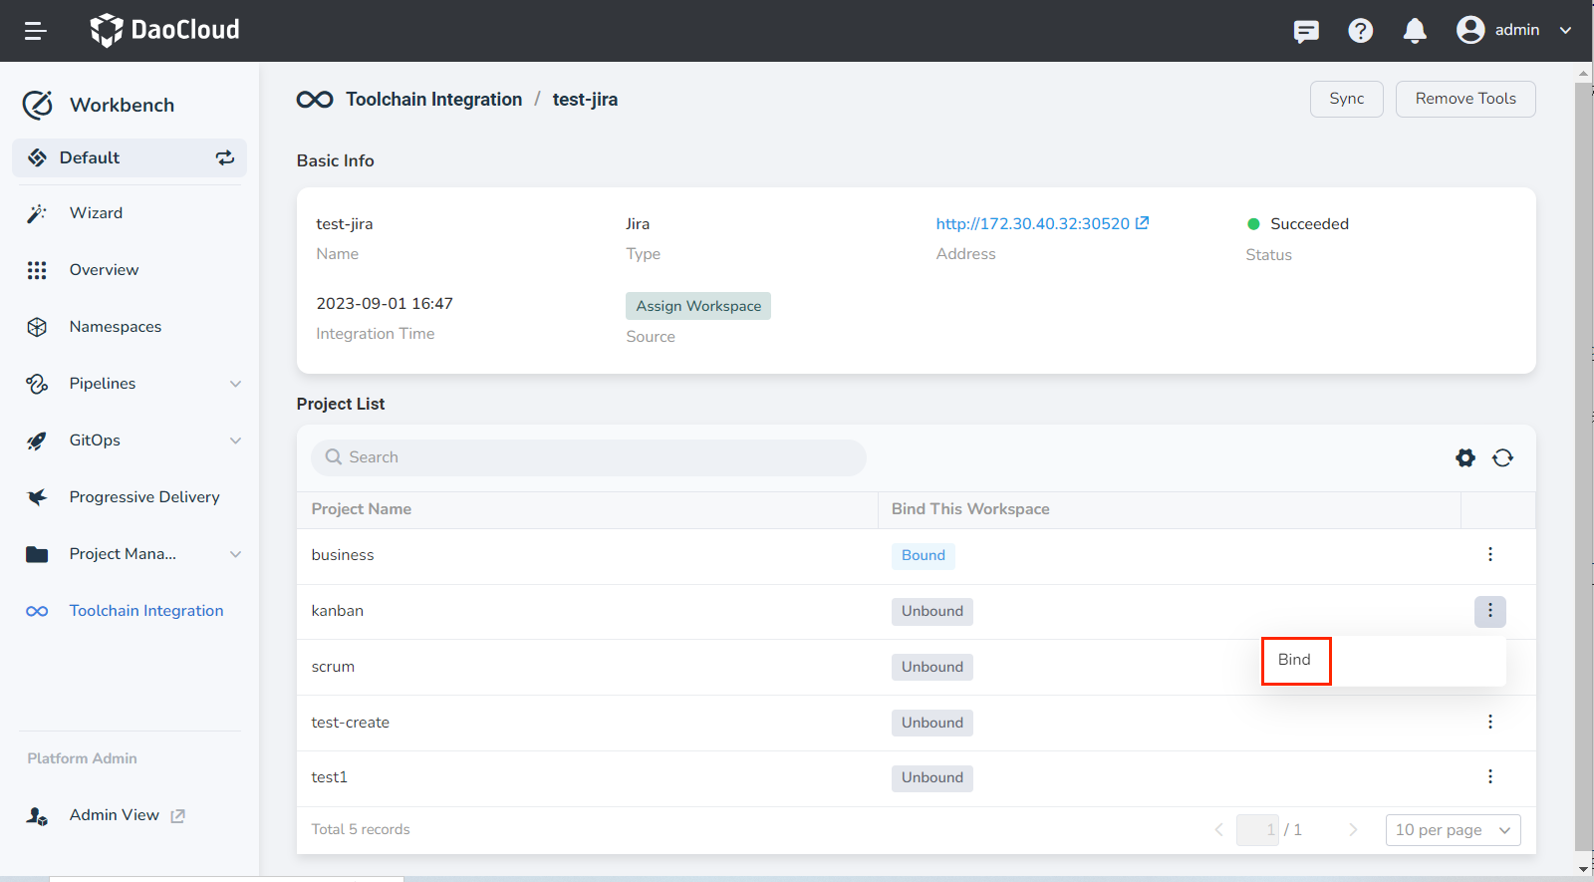Open the admin user dropdown
1594x882 pixels.
tap(1514, 30)
